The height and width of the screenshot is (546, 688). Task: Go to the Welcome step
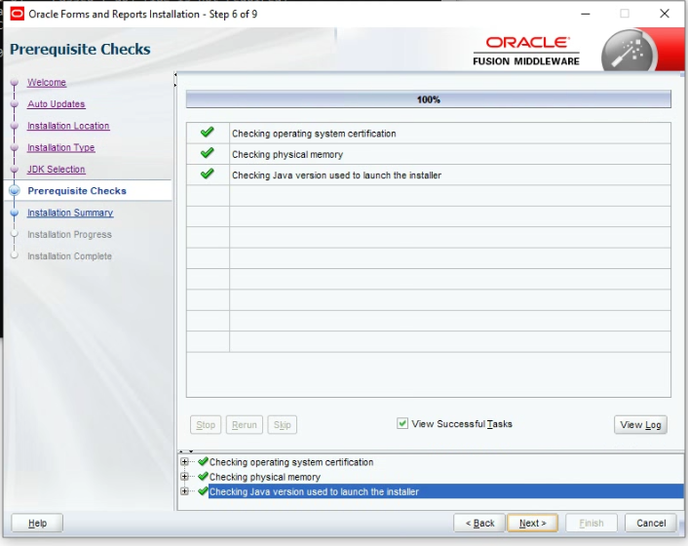47,82
